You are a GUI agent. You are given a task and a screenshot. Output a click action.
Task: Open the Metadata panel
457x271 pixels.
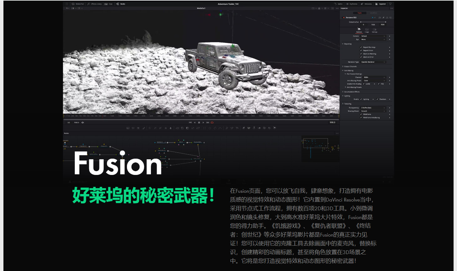point(366,4)
